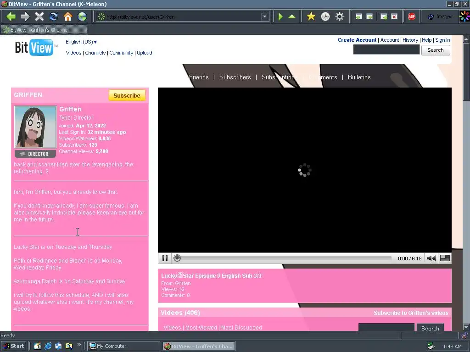Click Subscribe to Griffen's videos link
The width and height of the screenshot is (470, 352).
[411, 313]
